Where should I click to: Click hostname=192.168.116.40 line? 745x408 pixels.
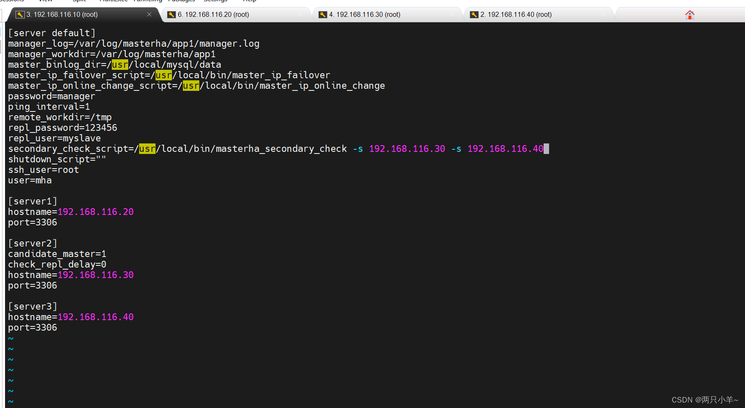(x=71, y=317)
